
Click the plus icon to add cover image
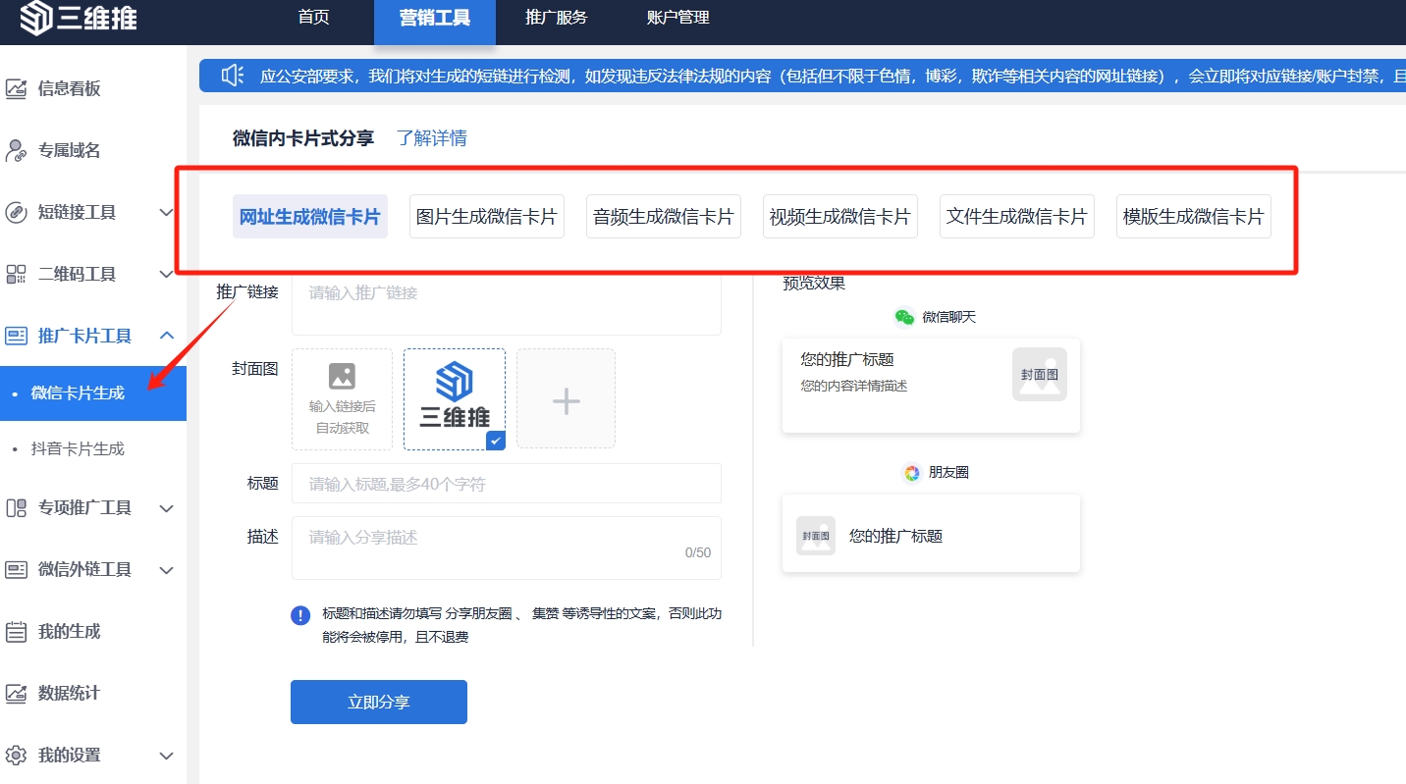coord(567,399)
